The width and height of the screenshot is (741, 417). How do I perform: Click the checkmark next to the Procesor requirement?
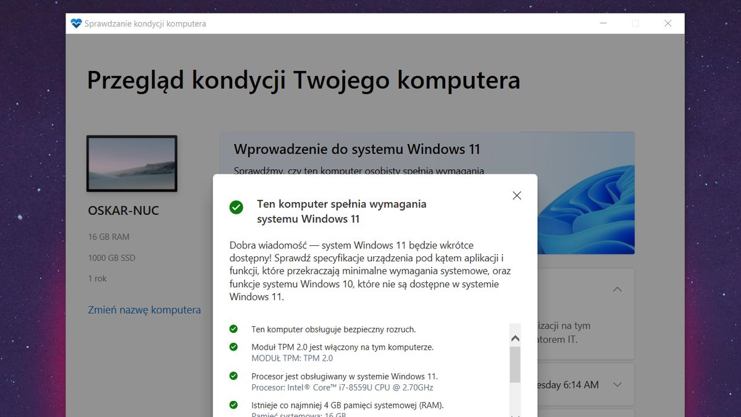click(235, 376)
